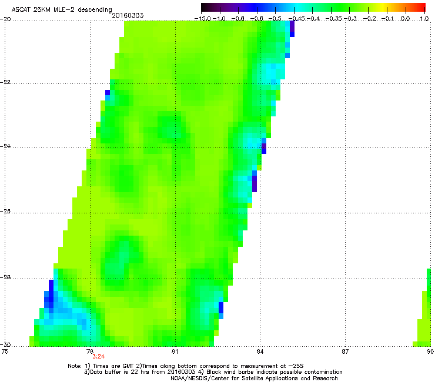Click the colorbar label -0.2
The image size is (435, 382).
click(369, 19)
